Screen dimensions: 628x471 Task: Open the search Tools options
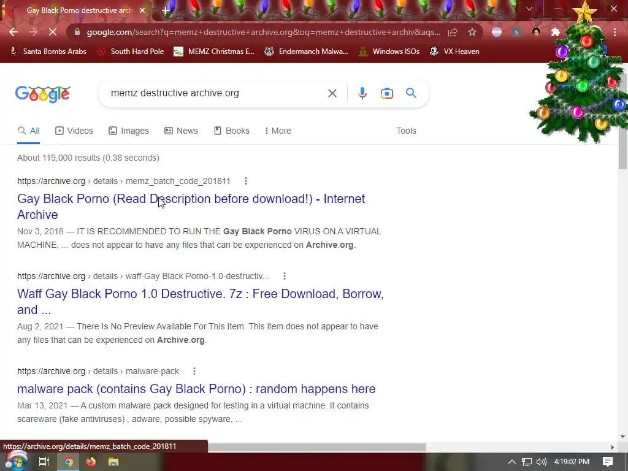click(406, 131)
